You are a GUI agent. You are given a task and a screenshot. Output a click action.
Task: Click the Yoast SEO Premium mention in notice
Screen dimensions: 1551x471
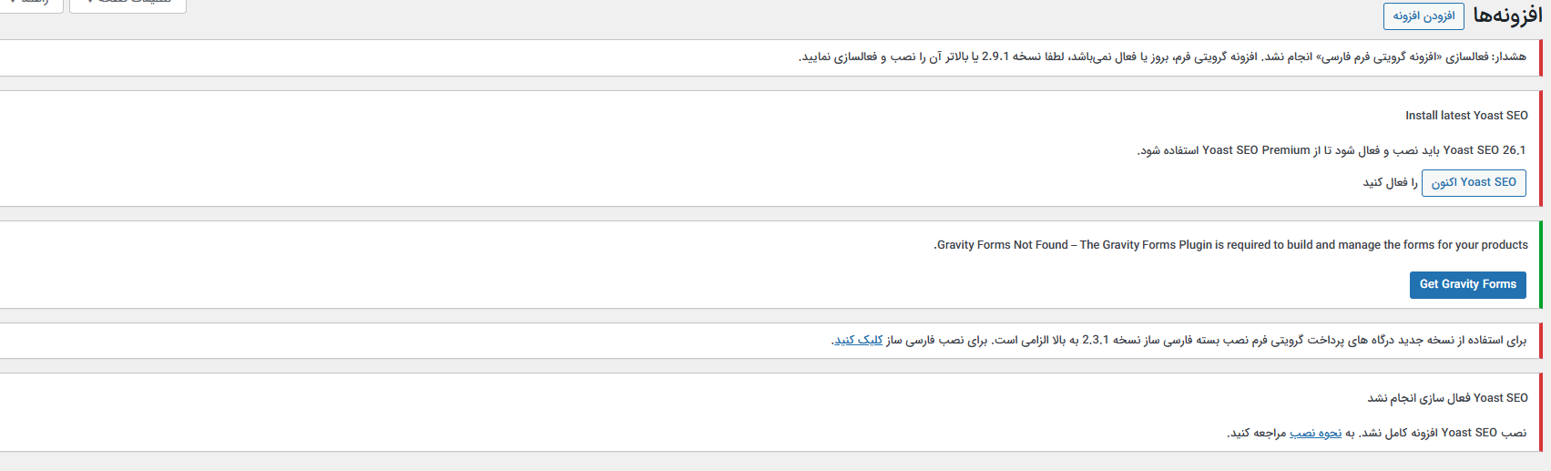(1255, 150)
